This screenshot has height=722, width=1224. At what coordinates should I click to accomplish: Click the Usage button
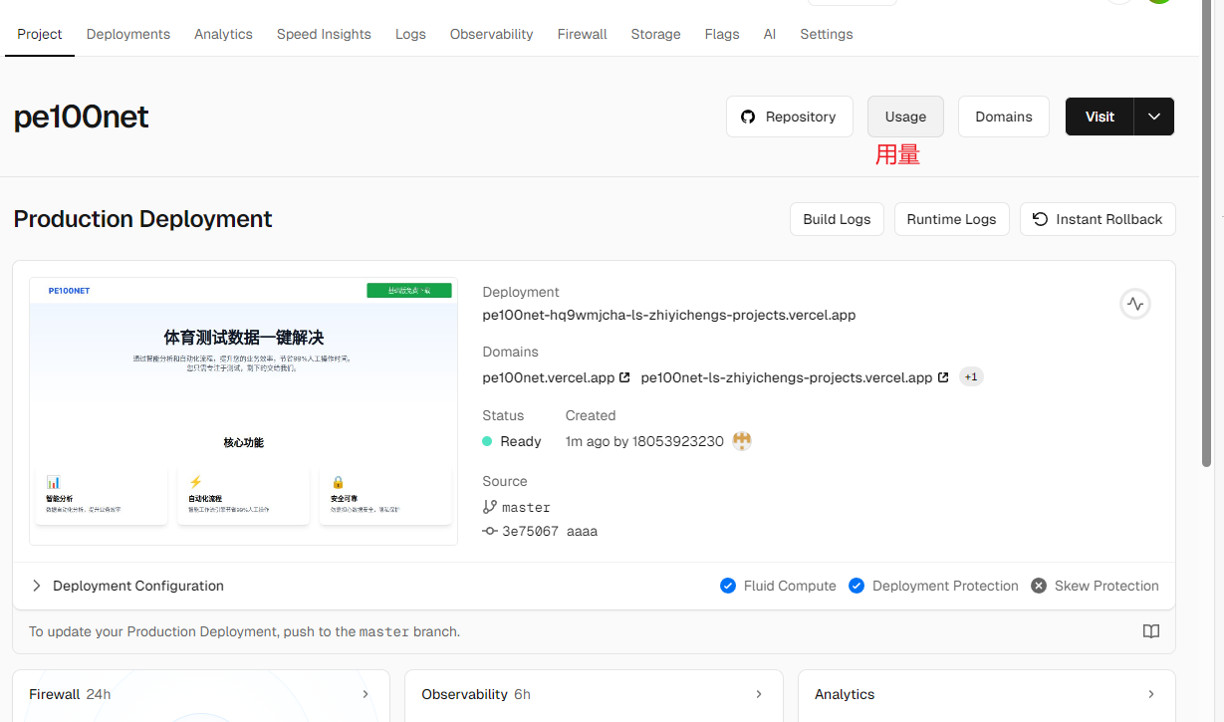click(905, 117)
